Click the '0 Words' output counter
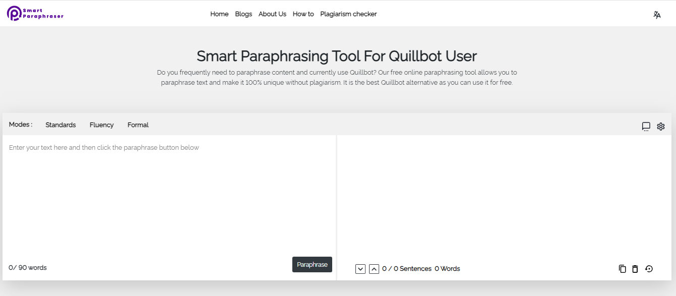The width and height of the screenshot is (676, 296). [447, 269]
